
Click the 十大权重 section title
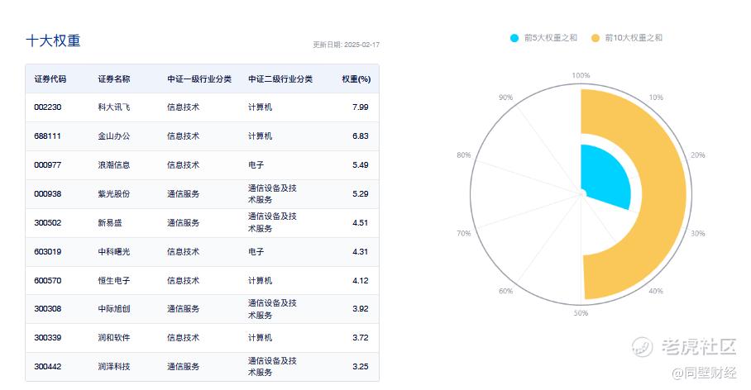tap(53, 40)
